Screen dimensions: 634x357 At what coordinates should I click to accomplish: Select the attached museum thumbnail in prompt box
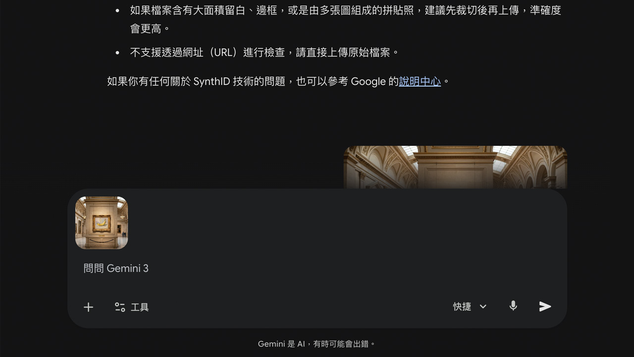(x=102, y=223)
